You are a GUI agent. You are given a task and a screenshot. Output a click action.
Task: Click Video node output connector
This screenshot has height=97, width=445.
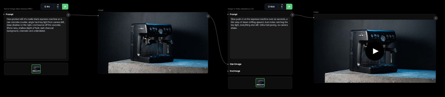(x=436, y=18)
